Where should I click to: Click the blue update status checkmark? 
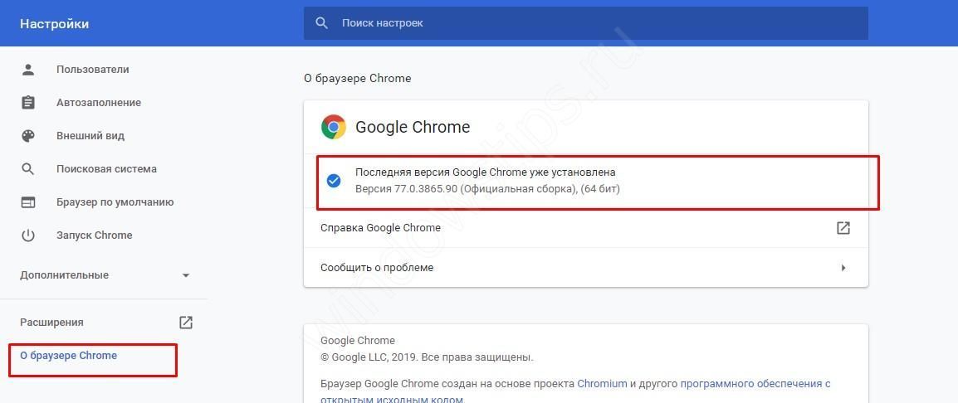pos(334,181)
